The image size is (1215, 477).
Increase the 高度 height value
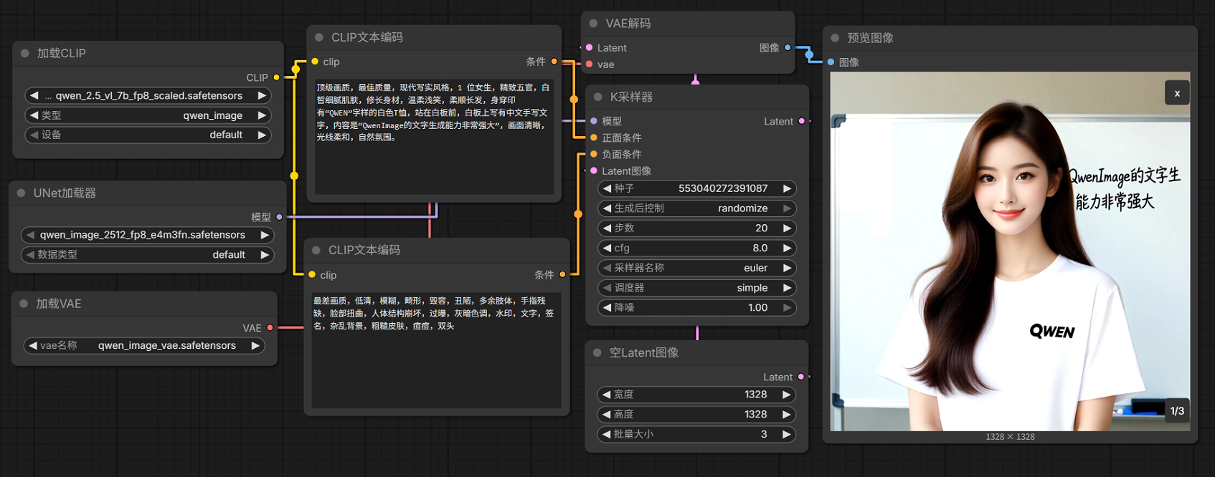point(786,414)
